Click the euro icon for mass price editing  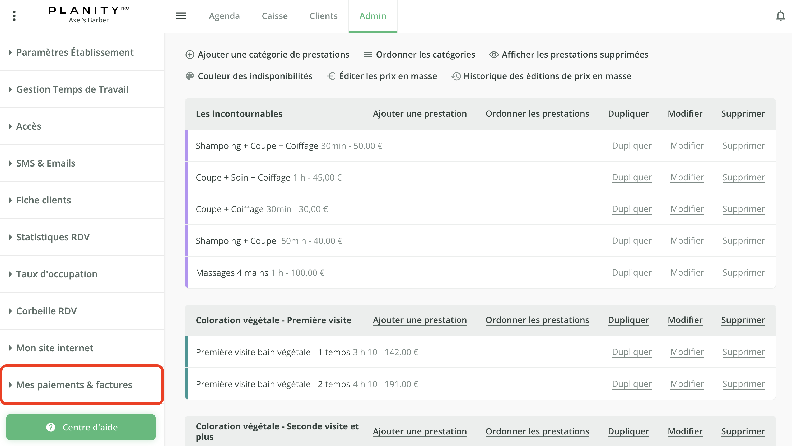coord(331,76)
